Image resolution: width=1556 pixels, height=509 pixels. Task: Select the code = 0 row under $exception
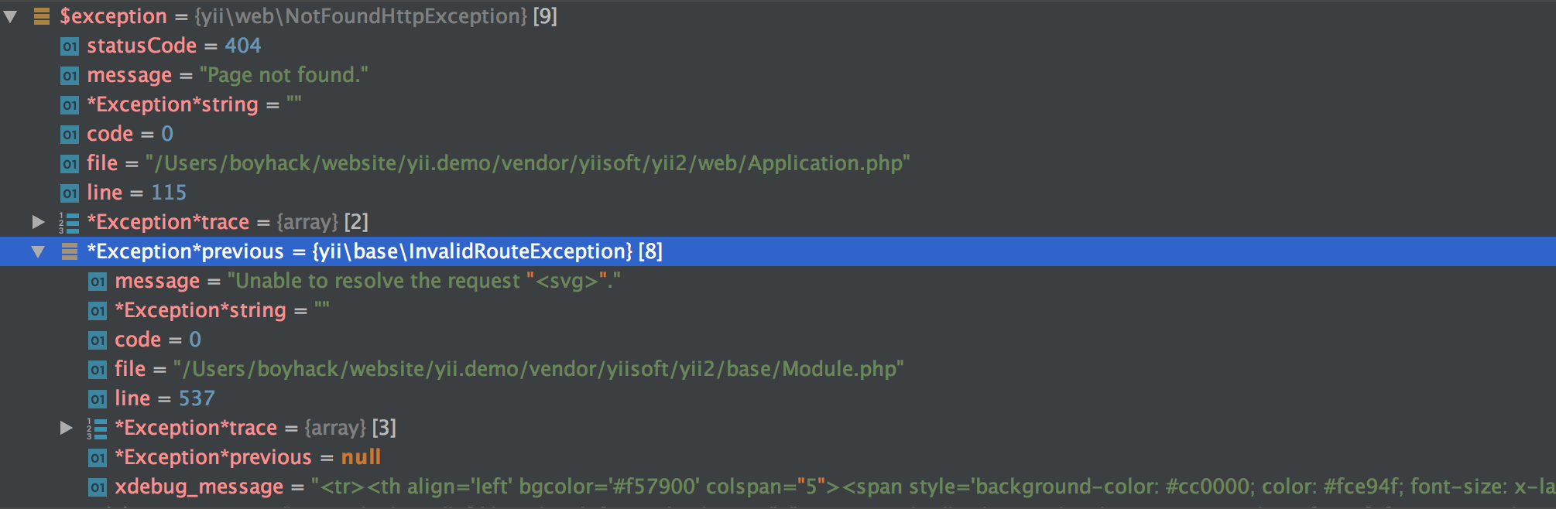click(x=778, y=134)
